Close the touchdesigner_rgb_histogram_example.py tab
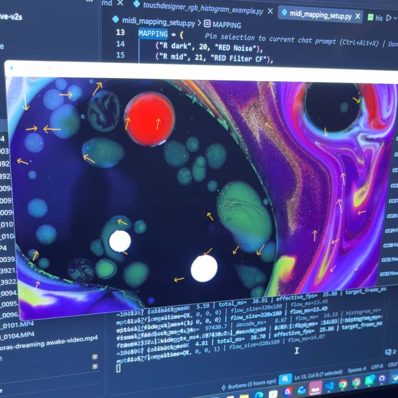 click(271, 11)
